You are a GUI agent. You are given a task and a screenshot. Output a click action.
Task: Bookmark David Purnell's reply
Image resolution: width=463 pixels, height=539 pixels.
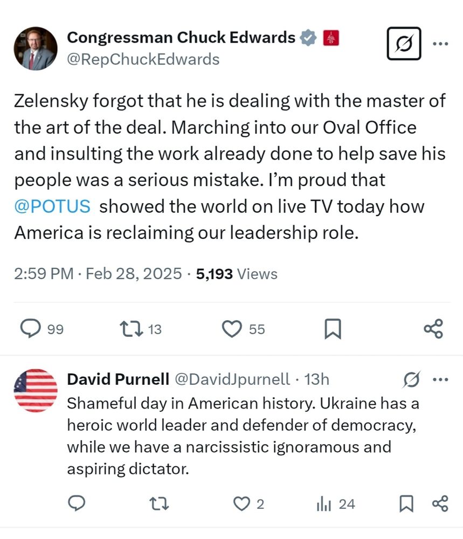[x=406, y=503]
